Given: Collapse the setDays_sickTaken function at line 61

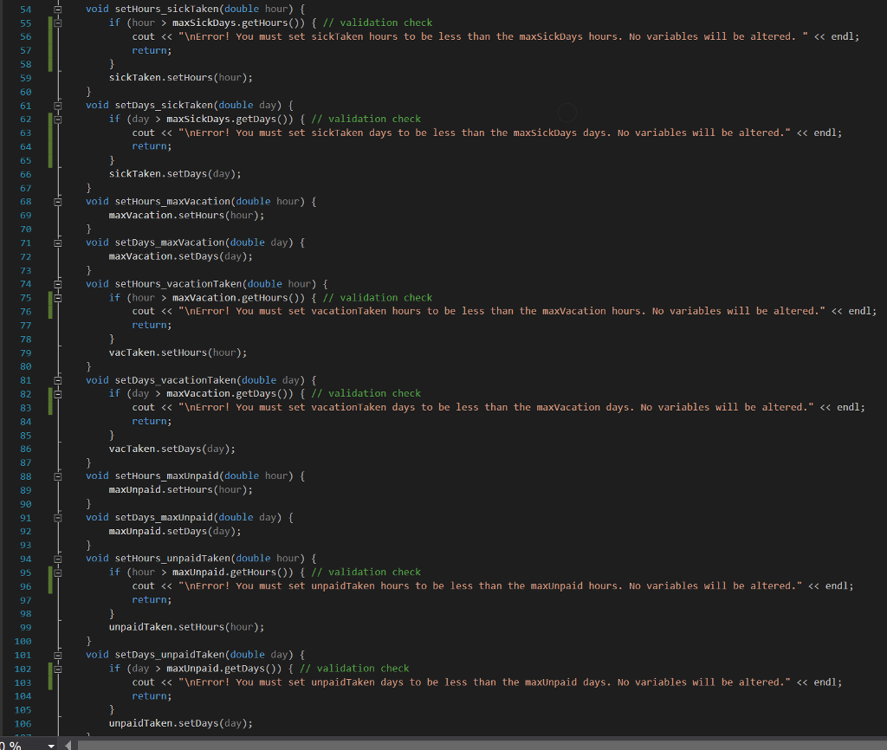Looking at the screenshot, I should click(58, 105).
